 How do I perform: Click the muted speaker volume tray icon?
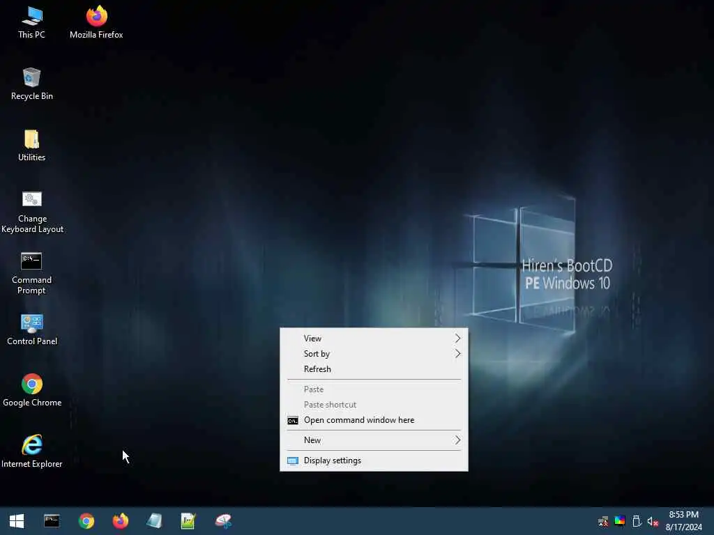click(x=653, y=521)
